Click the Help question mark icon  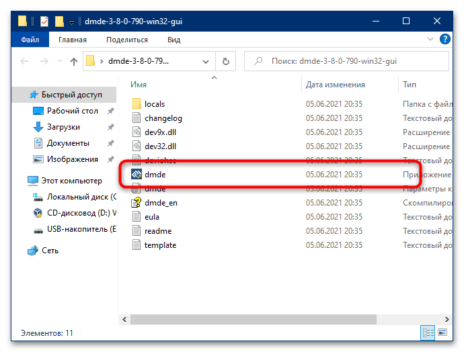444,40
